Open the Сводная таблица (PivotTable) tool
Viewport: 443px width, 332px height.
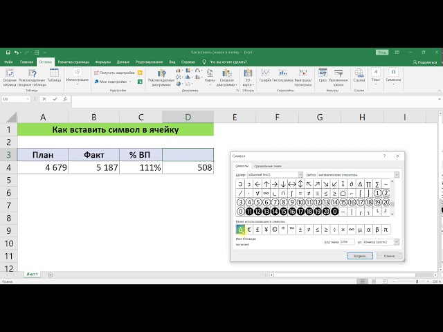coord(10,77)
